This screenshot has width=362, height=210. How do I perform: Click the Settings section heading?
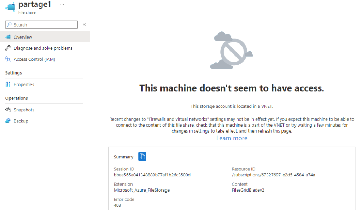coord(14,73)
